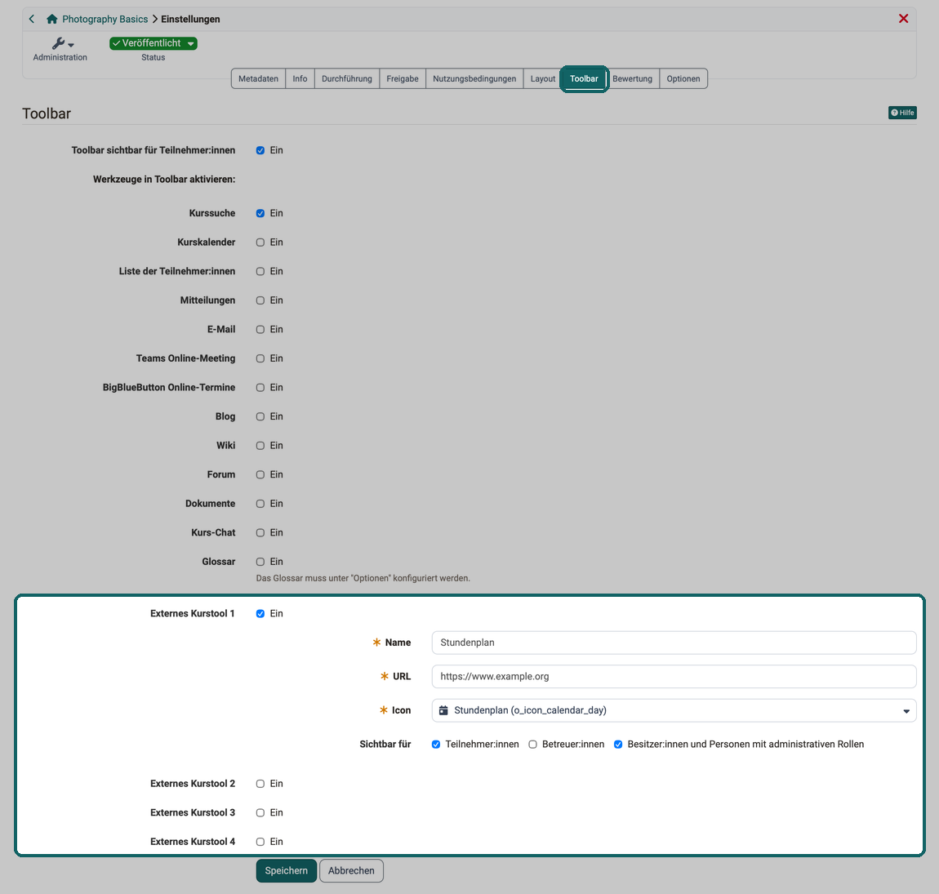Viewport: 939px width, 894px height.
Task: Enable Liste der Teilnehmer:innen checkbox
Action: click(260, 271)
